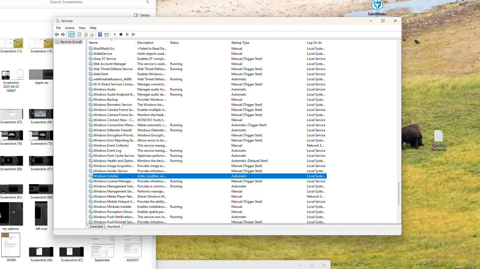Start the service with the green play button

(x=115, y=34)
